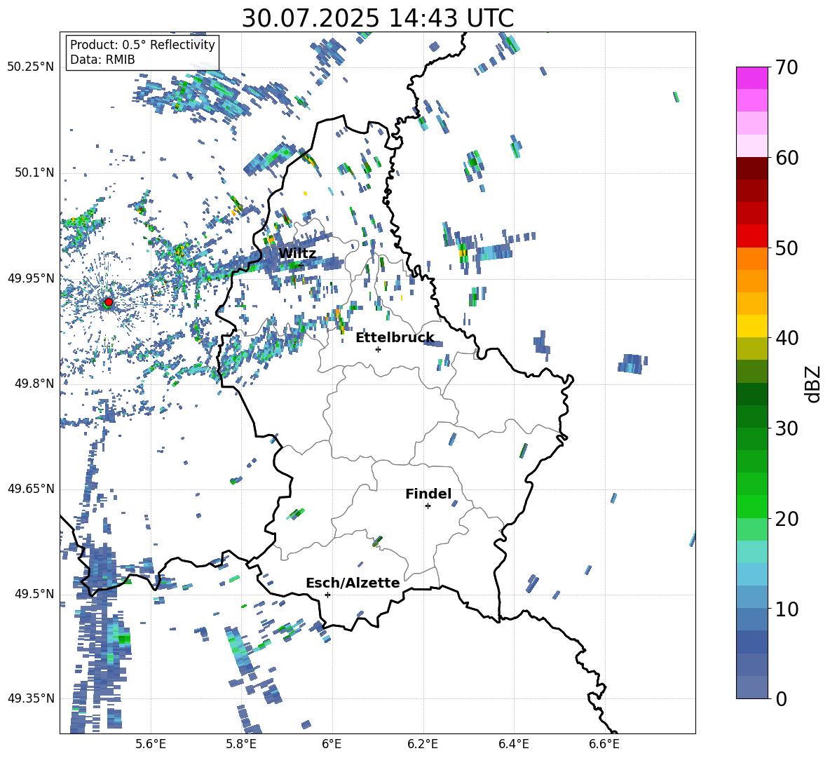Screen dimensions: 830x758
Task: Click the magenta top colorbar swatch
Action: coord(751,78)
